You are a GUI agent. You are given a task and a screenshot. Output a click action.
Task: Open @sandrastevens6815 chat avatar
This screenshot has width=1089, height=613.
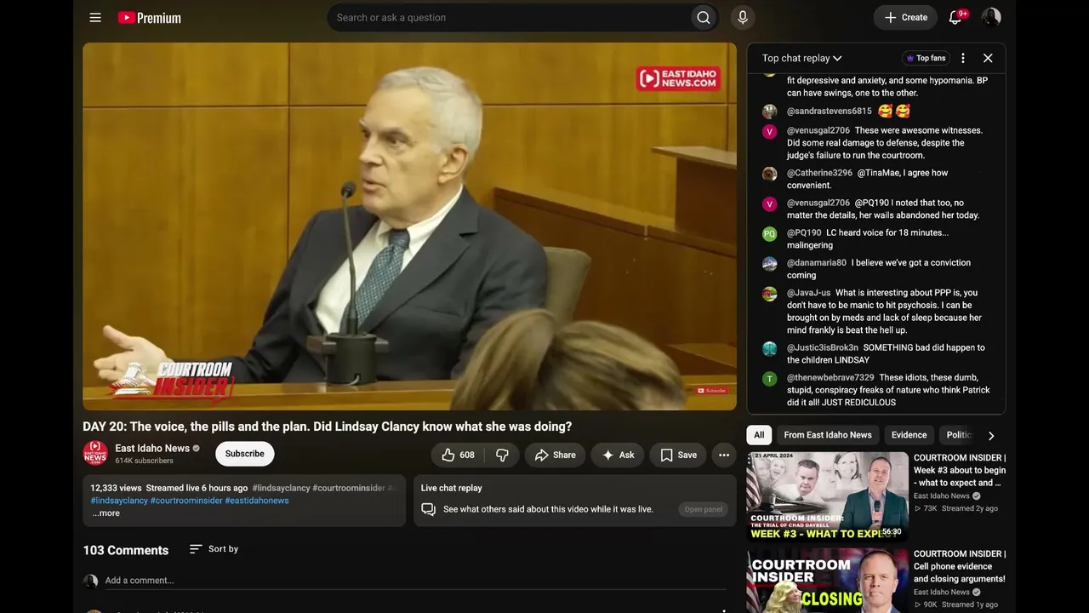pyautogui.click(x=770, y=112)
